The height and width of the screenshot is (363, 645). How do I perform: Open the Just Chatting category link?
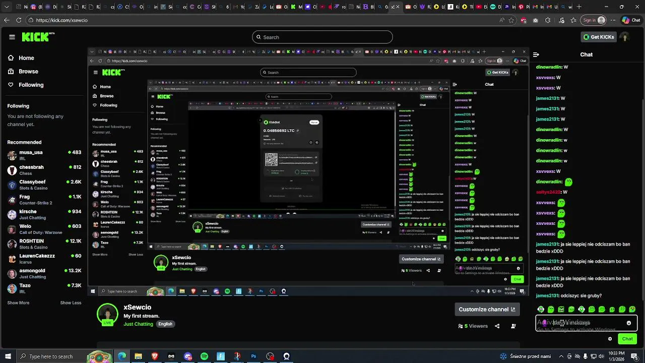tap(138, 324)
